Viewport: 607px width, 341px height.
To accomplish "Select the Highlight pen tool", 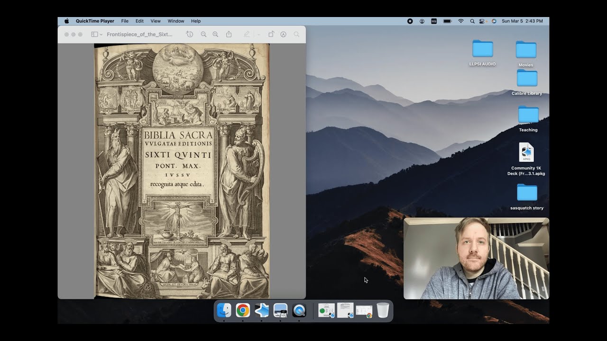I will point(247,35).
